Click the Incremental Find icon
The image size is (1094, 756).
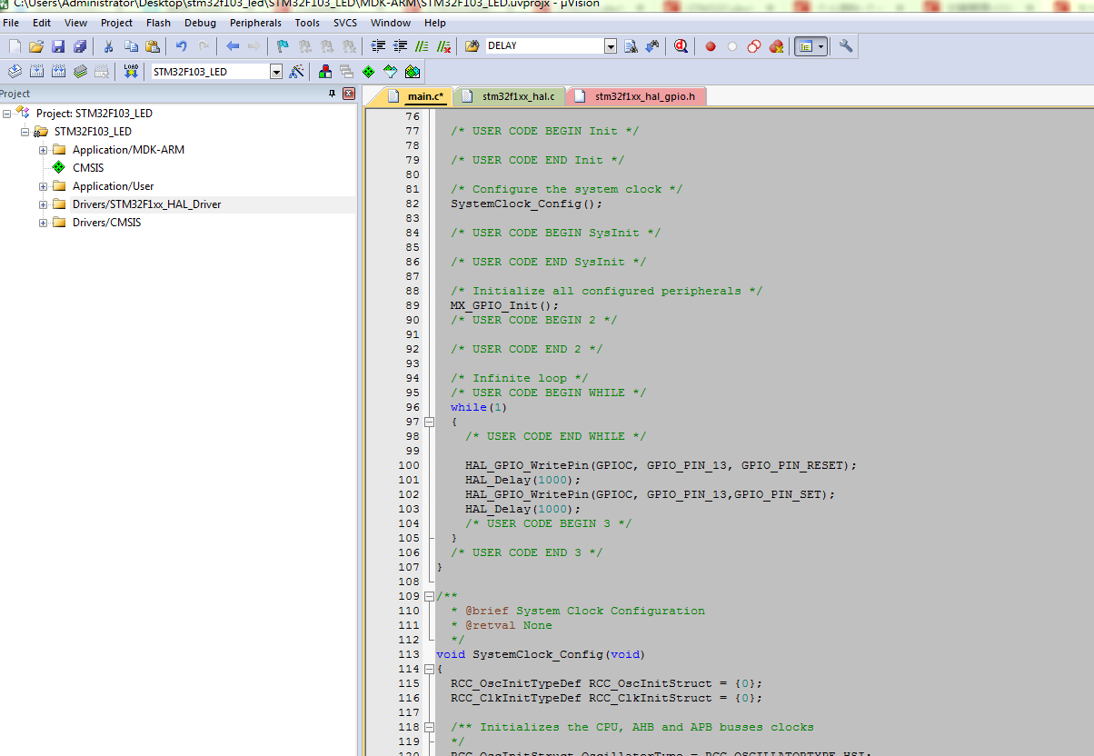point(651,46)
